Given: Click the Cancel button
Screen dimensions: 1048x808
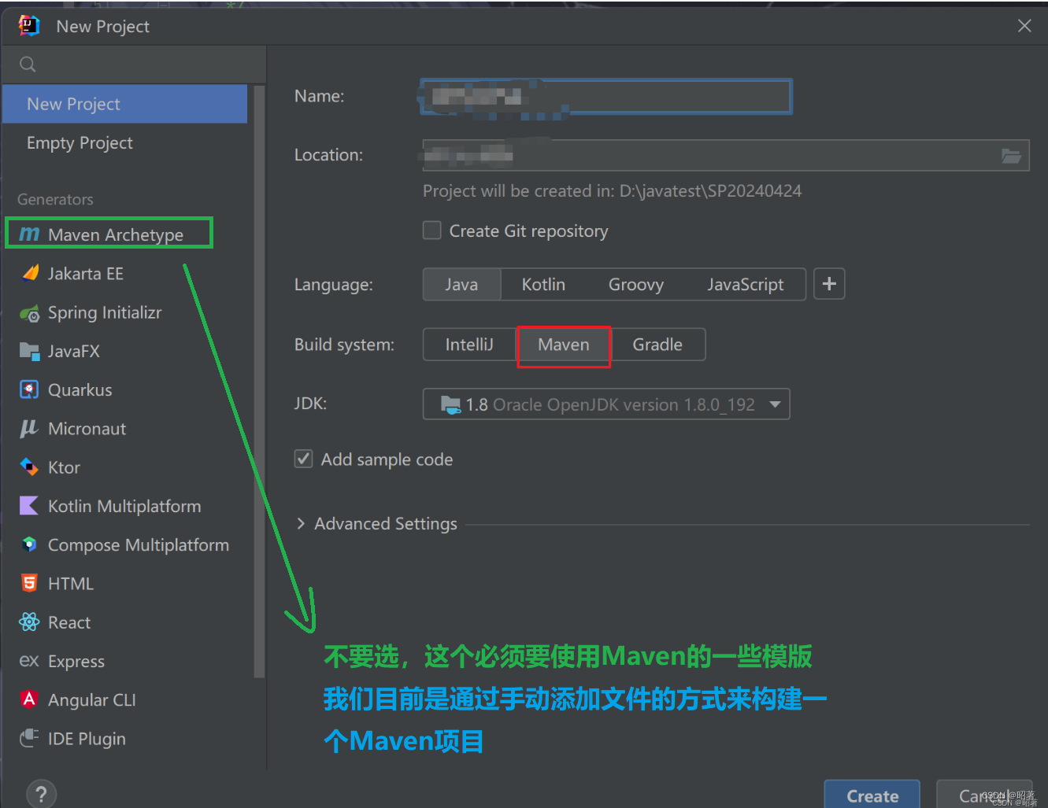Looking at the screenshot, I should pyautogui.click(x=984, y=795).
